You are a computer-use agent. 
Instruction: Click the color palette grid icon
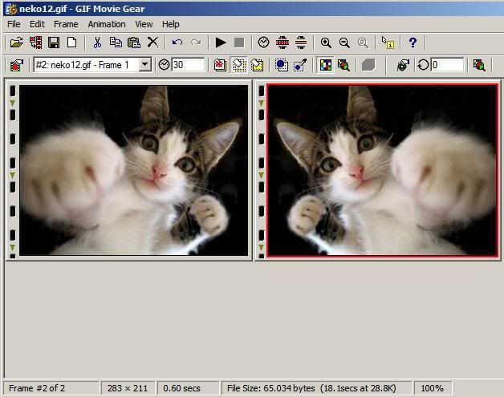point(325,65)
